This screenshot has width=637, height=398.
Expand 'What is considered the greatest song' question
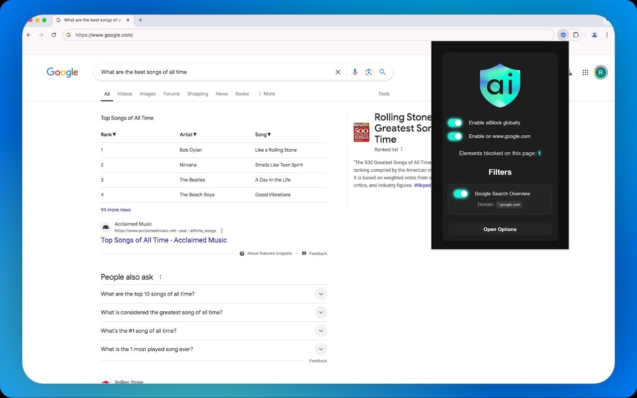pyautogui.click(x=321, y=312)
